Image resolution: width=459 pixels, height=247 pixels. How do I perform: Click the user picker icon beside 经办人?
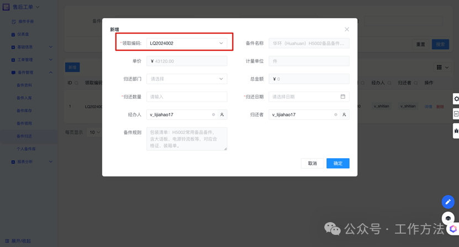coord(222,115)
